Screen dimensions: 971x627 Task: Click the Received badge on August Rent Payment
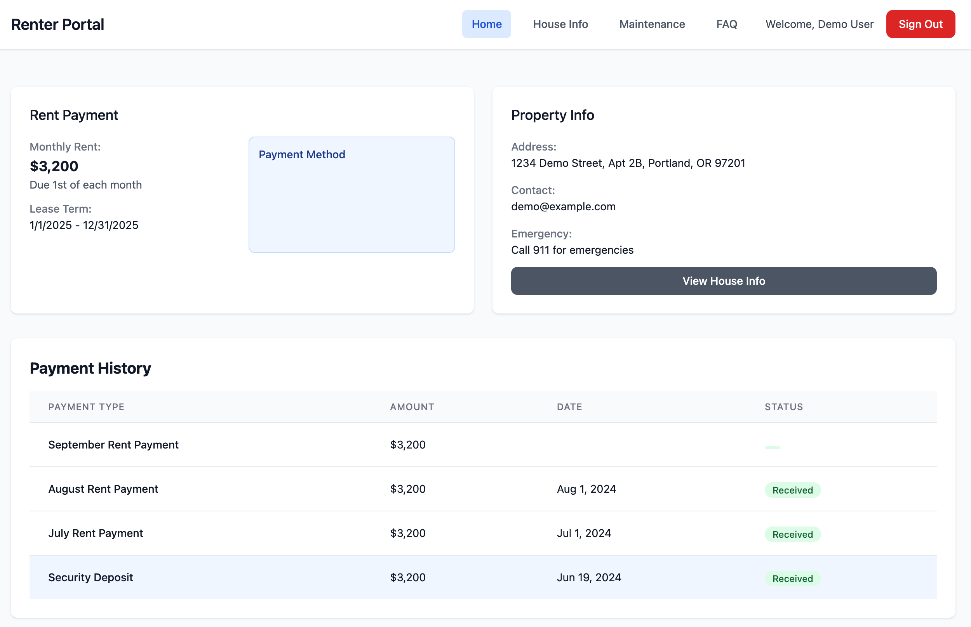(792, 490)
